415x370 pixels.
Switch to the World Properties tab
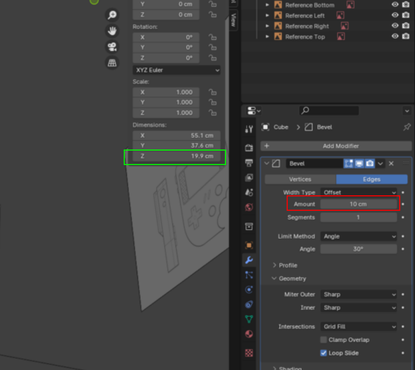click(x=249, y=207)
